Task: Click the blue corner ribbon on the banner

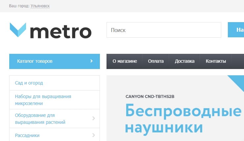Action: (x=237, y=82)
